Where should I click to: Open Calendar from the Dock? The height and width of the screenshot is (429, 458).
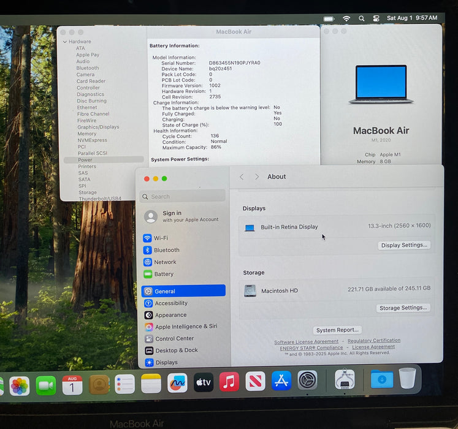(x=72, y=385)
